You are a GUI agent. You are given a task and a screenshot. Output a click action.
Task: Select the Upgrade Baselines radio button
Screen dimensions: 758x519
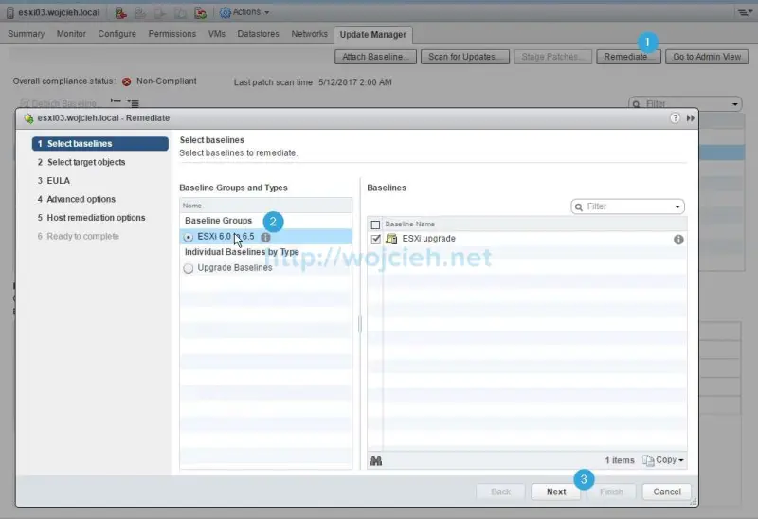pos(188,268)
